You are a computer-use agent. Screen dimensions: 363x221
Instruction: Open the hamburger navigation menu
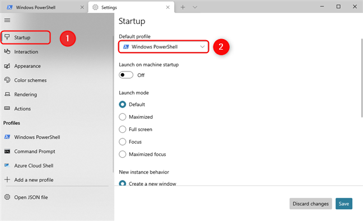[x=7, y=20]
